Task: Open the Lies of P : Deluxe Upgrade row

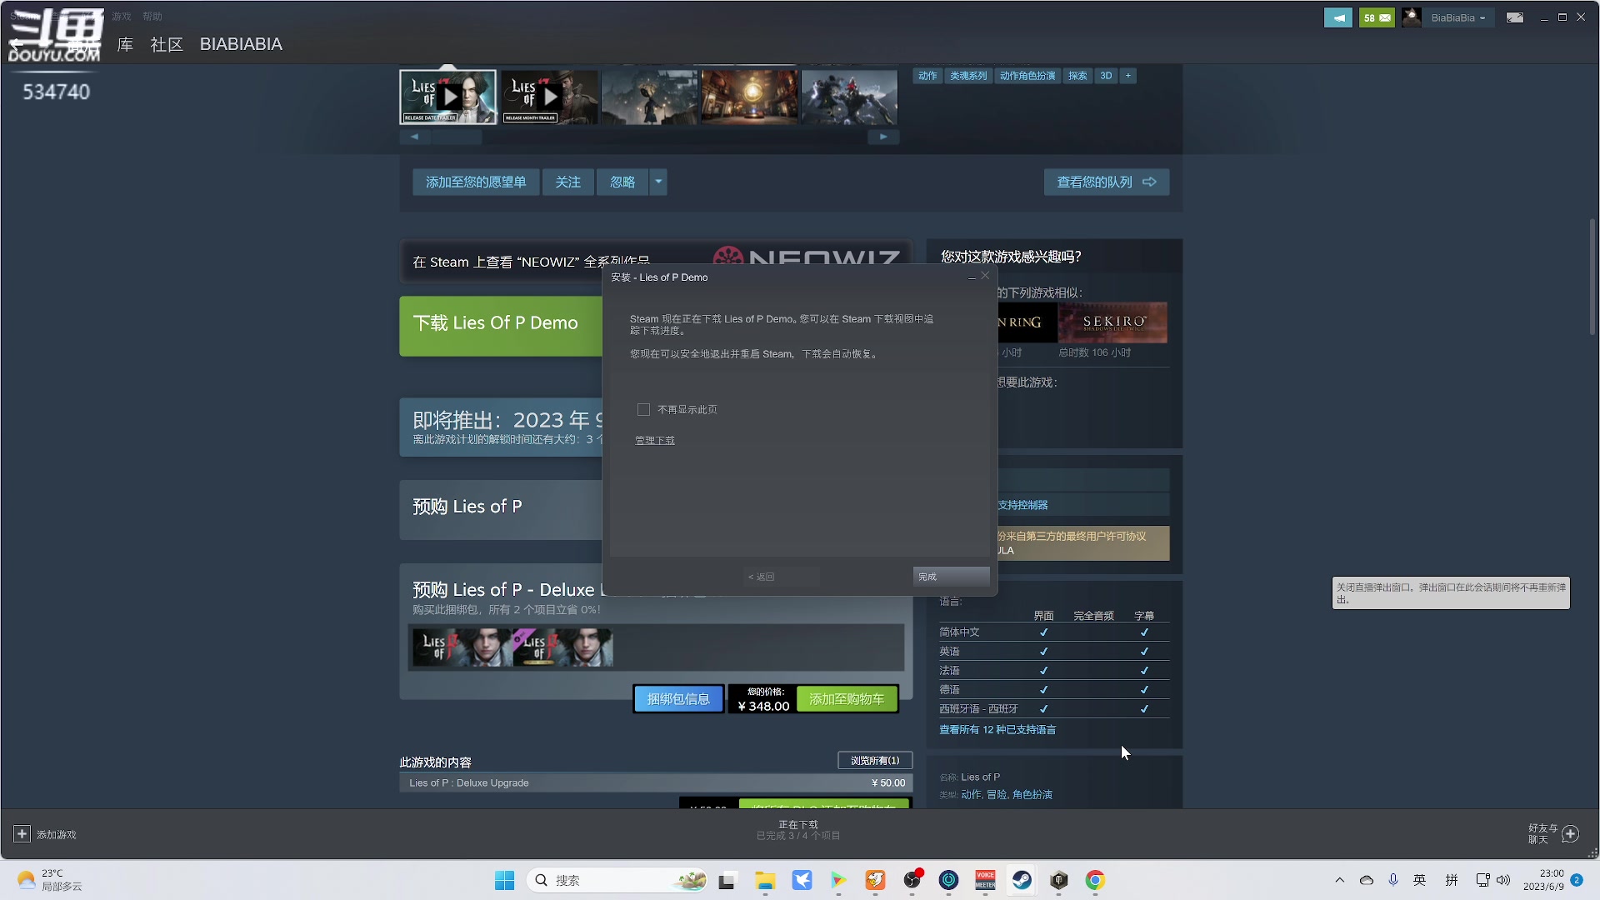Action: point(656,783)
